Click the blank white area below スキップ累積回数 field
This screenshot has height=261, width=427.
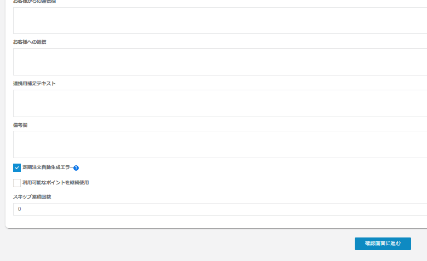(x=219, y=222)
